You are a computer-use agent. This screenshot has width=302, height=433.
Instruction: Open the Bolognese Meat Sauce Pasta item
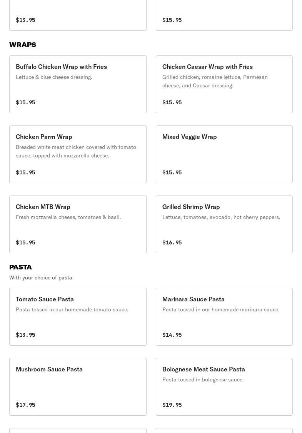tap(204, 369)
